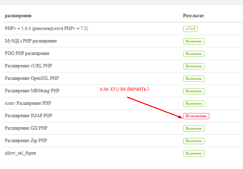The width and height of the screenshot is (243, 169).
Task: Click the red 'КАК ЕГО ВКЛЮЧИТЬ?' annotation text
Action: (x=125, y=90)
